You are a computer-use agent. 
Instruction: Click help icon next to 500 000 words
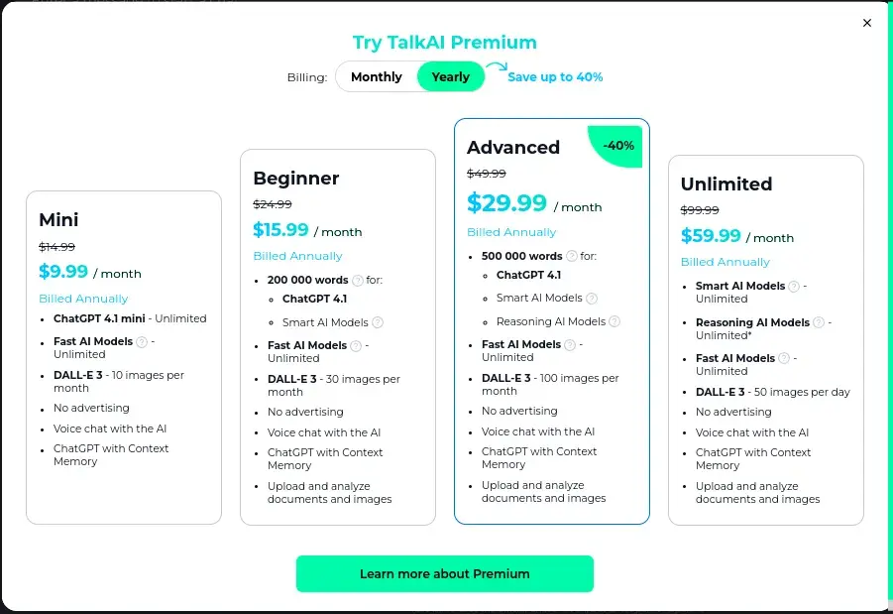tap(572, 256)
